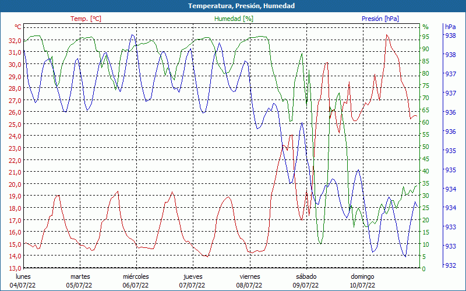Click the '32,0' temperature axis value
The image size is (466, 291).
15,41
